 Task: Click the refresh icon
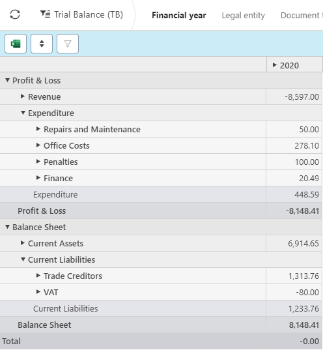click(x=15, y=15)
